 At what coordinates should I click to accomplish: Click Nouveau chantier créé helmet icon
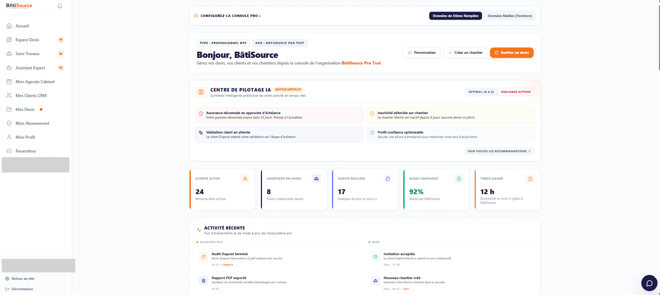pos(375,281)
